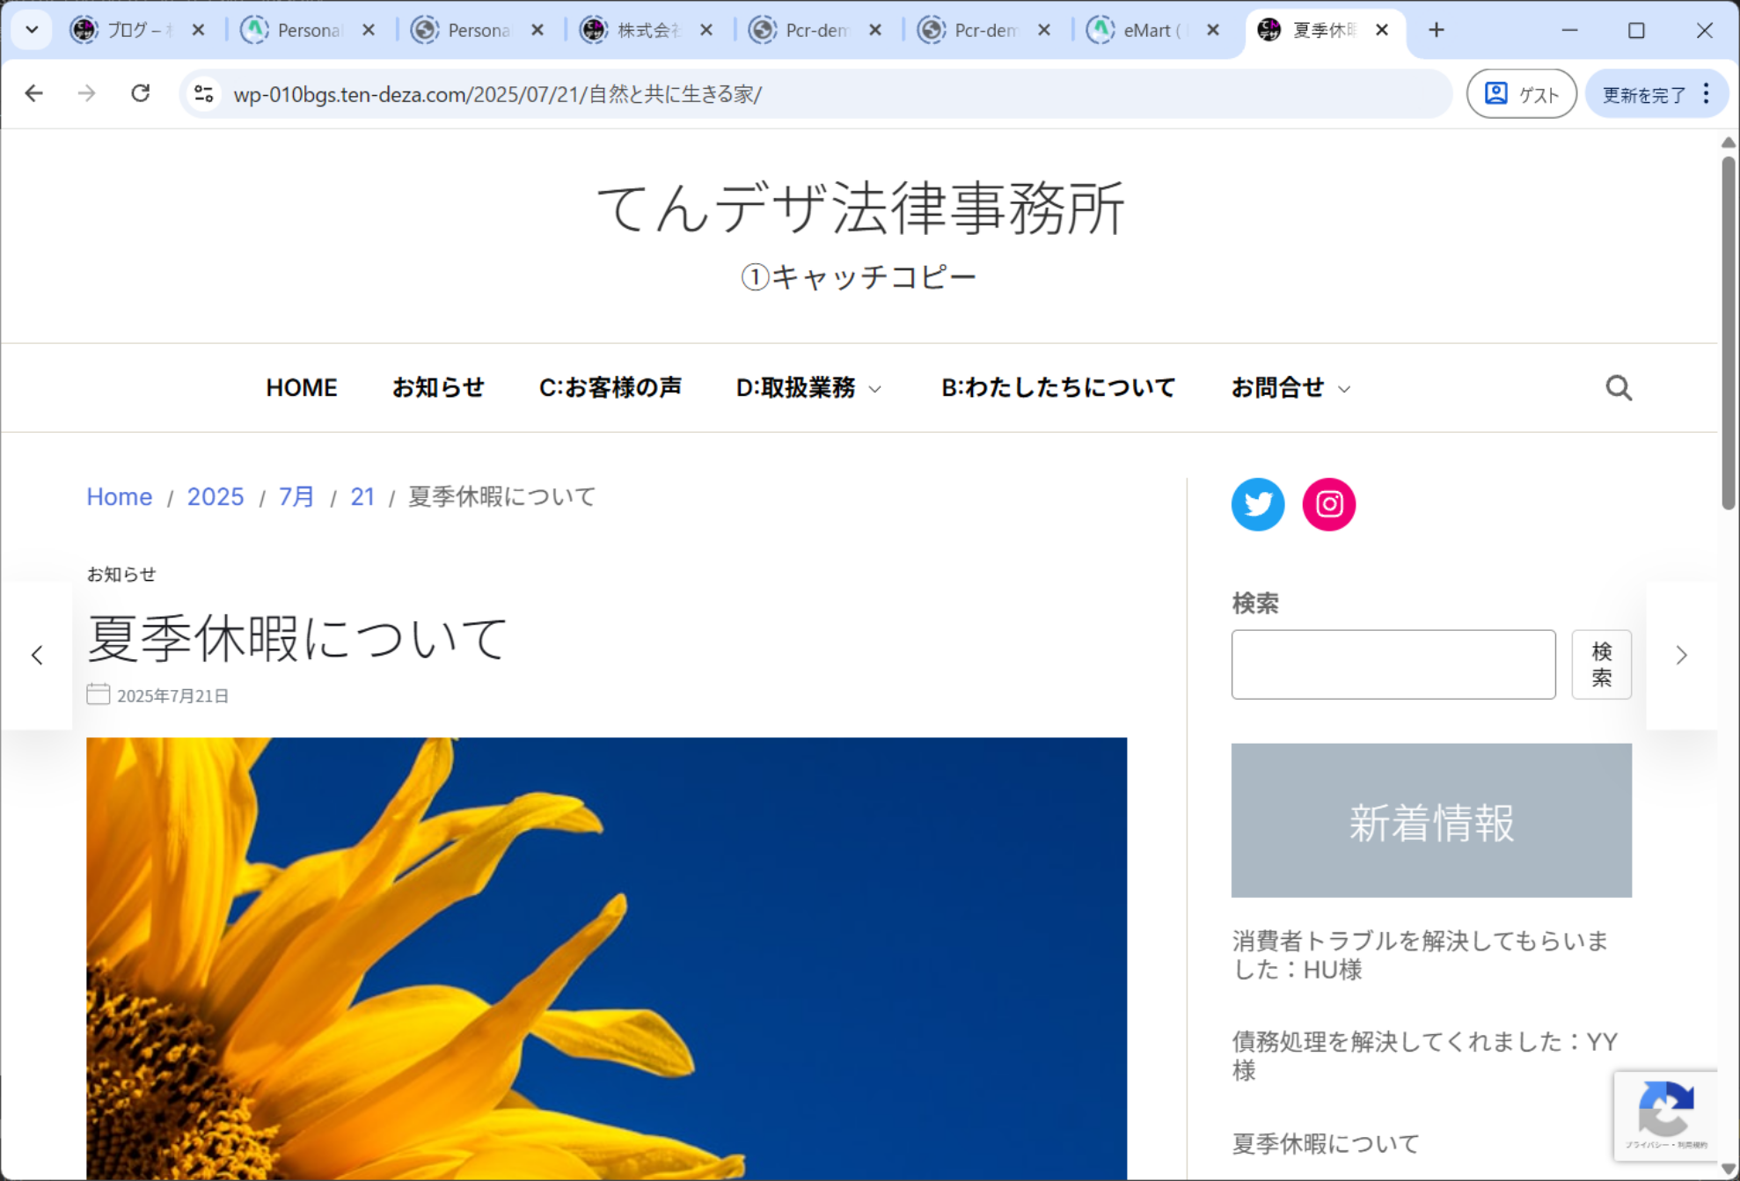The width and height of the screenshot is (1740, 1181).
Task: Reload the page with the refresh icon
Action: coord(141,93)
